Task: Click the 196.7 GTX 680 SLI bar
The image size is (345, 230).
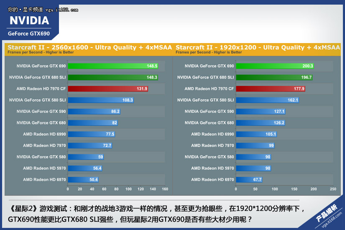Action: coord(274,77)
